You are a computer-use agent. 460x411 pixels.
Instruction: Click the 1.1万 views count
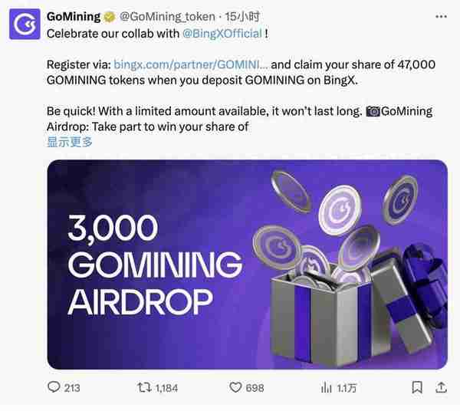point(347,388)
